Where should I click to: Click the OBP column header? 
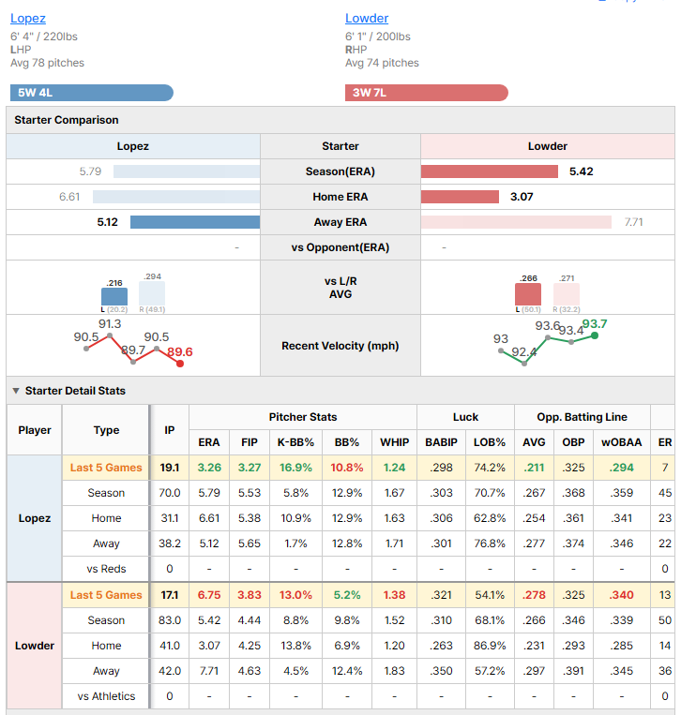pyautogui.click(x=573, y=442)
